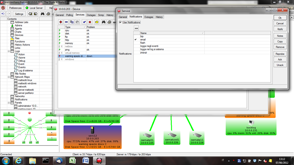Click the swmatp11 switch icon on map

(197, 135)
